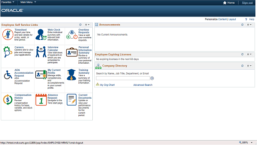Open the Timesheet icon
Viewport: 257px width, 145px height.
tap(8, 34)
